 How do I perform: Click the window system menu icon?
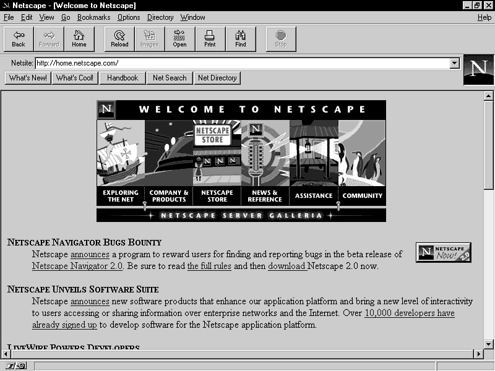[6, 6]
